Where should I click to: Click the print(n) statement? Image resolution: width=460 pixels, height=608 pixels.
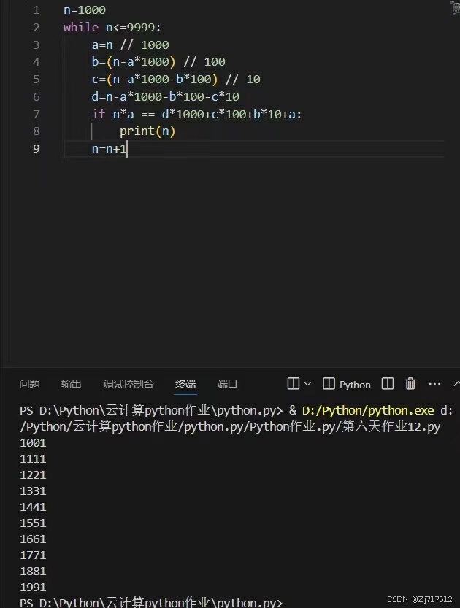click(147, 131)
